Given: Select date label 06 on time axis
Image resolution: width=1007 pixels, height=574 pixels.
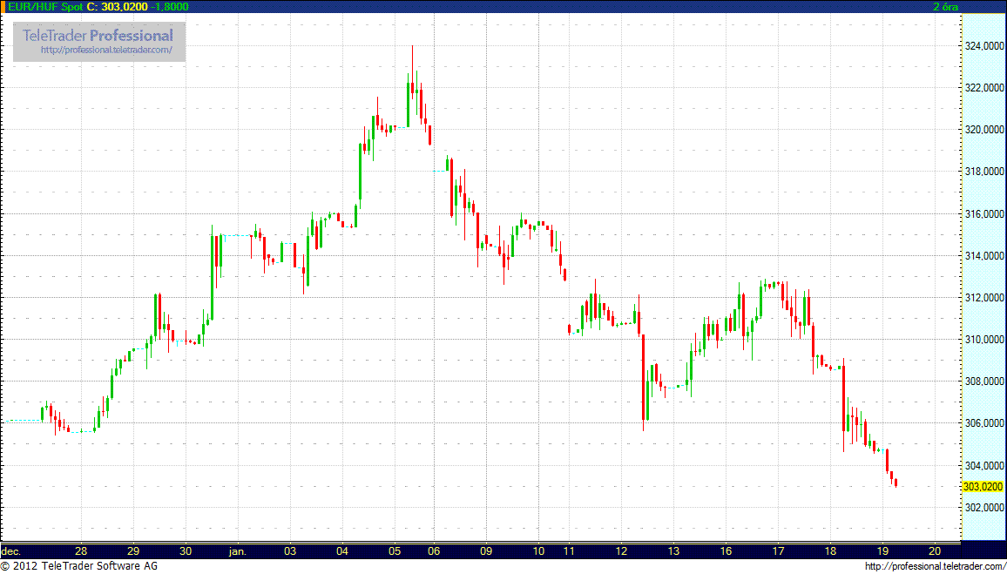Looking at the screenshot, I should click(434, 550).
